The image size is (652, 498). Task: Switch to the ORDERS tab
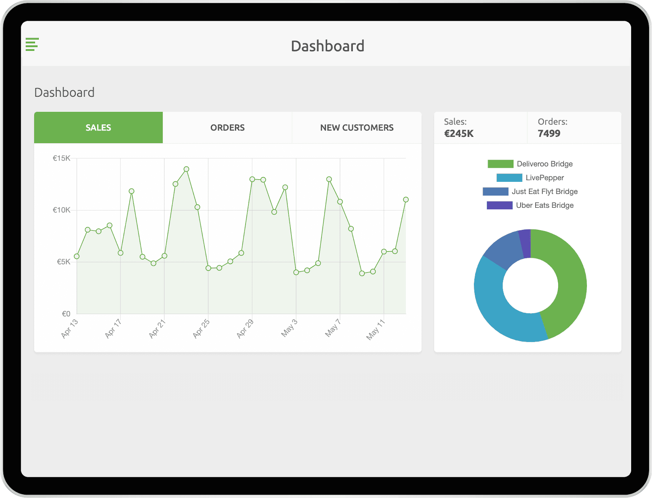pyautogui.click(x=227, y=128)
